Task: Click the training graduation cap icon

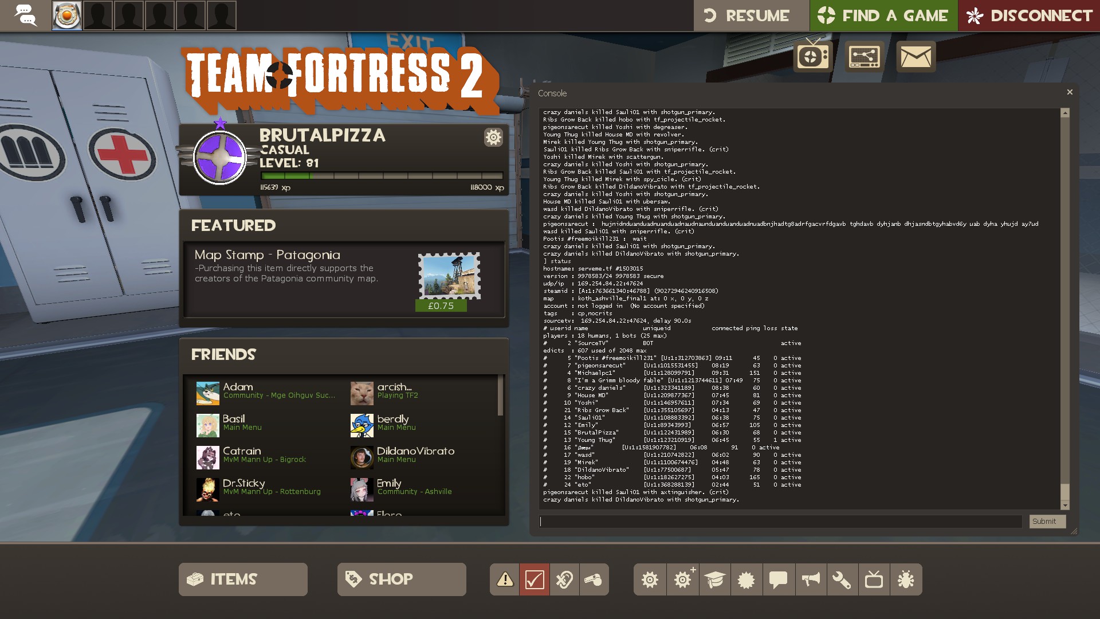Action: [714, 579]
